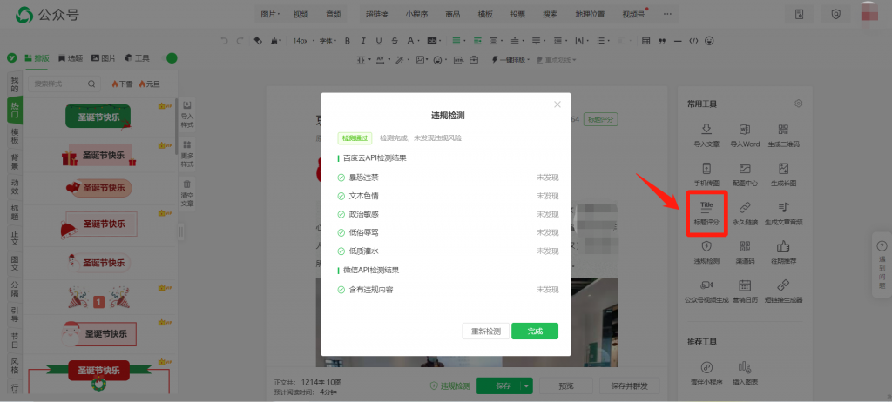892x402 pixels.
Task: Open the 一键排版 one-click layout dropdown
Action: 511,60
